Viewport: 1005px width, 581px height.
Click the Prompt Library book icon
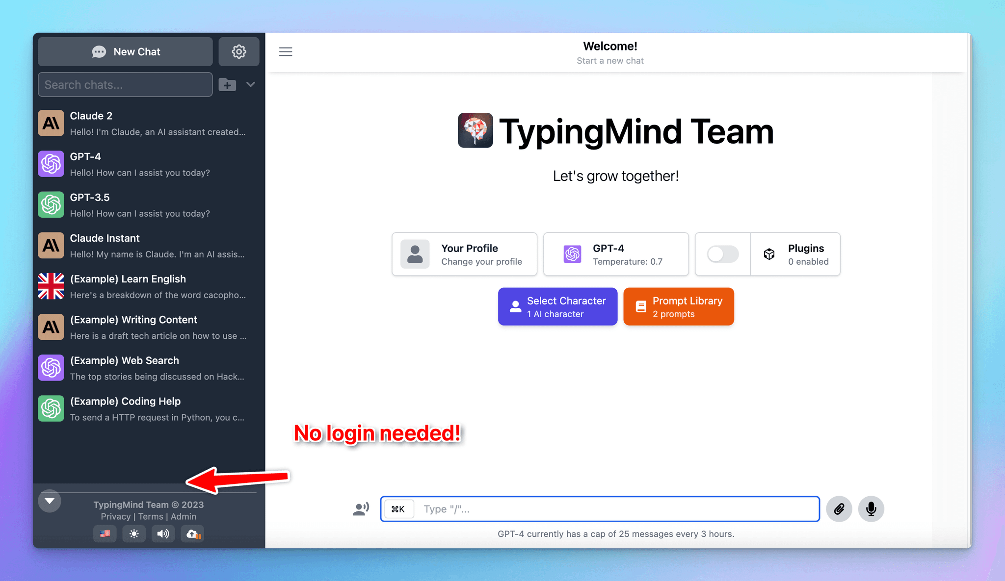coord(640,306)
